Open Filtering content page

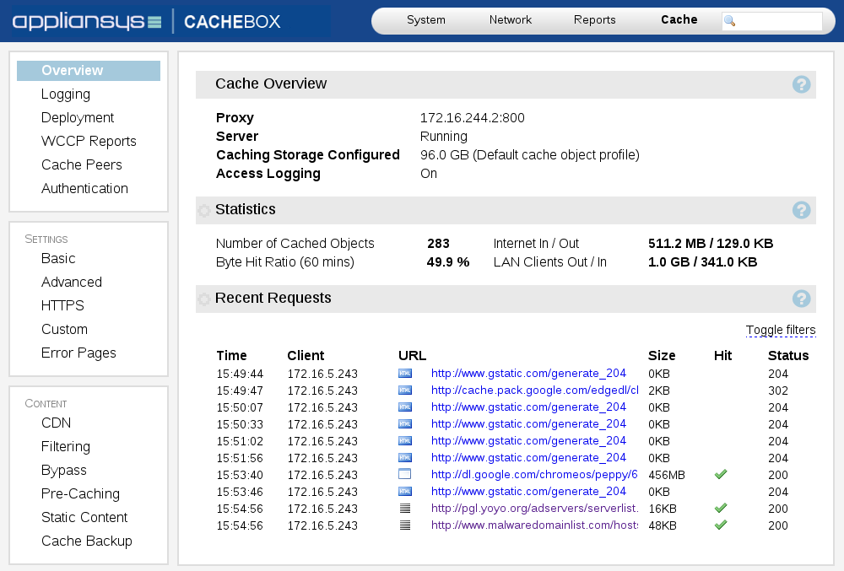[x=66, y=447]
